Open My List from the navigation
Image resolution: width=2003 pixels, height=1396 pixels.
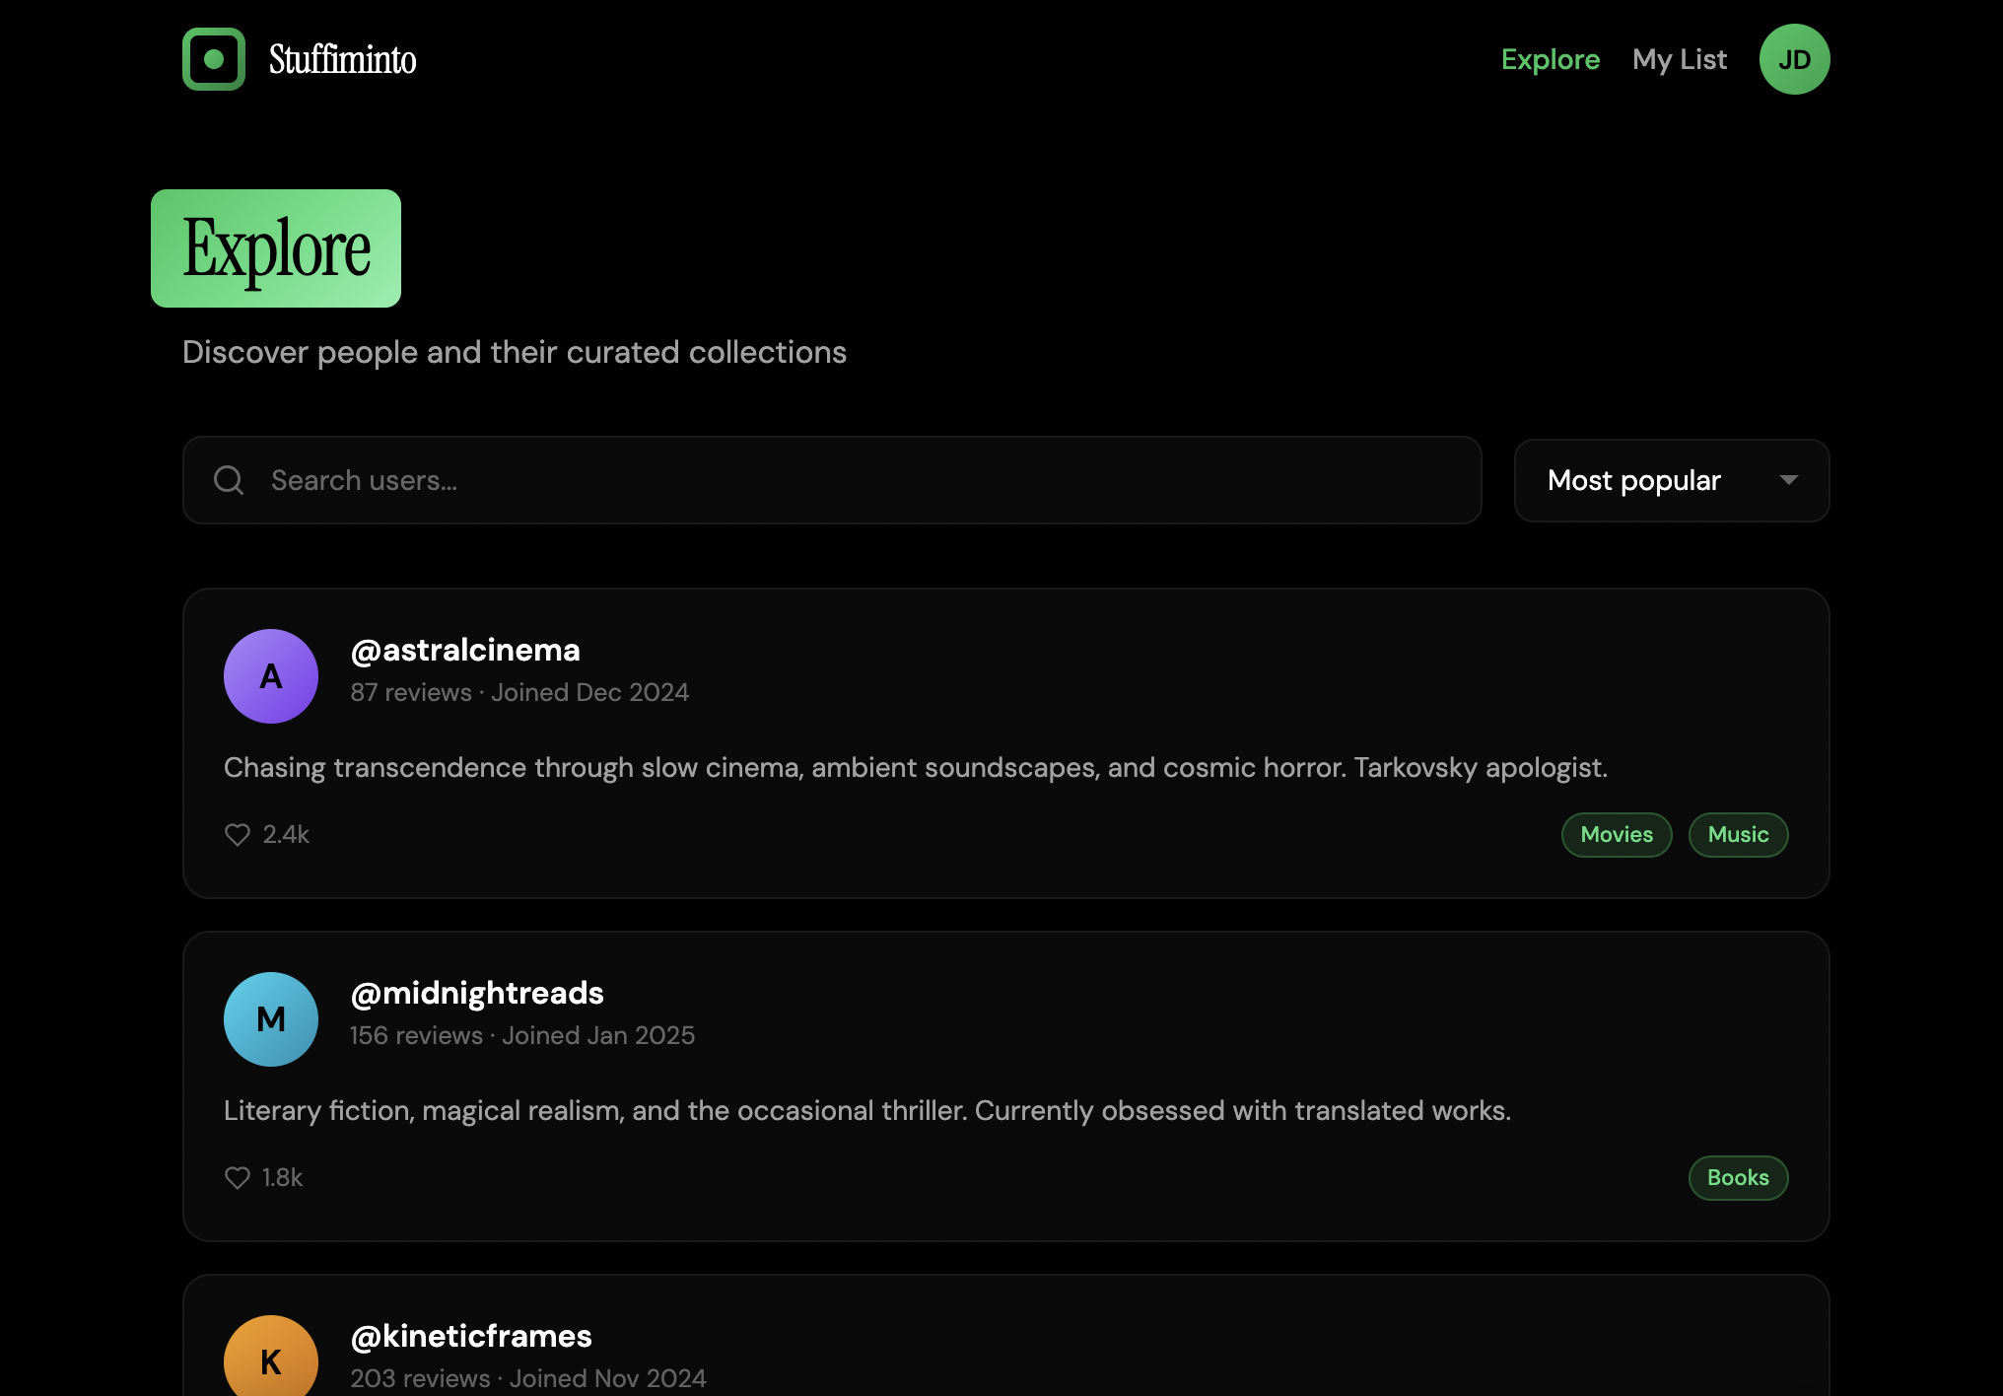point(1678,59)
